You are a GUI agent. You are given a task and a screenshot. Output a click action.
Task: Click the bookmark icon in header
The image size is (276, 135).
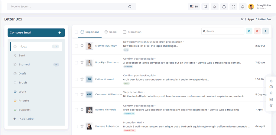coord(205,7)
